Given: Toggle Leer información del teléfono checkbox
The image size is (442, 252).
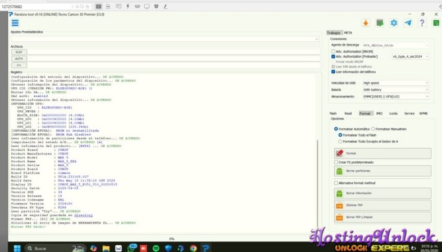Looking at the screenshot, I should (334, 72).
